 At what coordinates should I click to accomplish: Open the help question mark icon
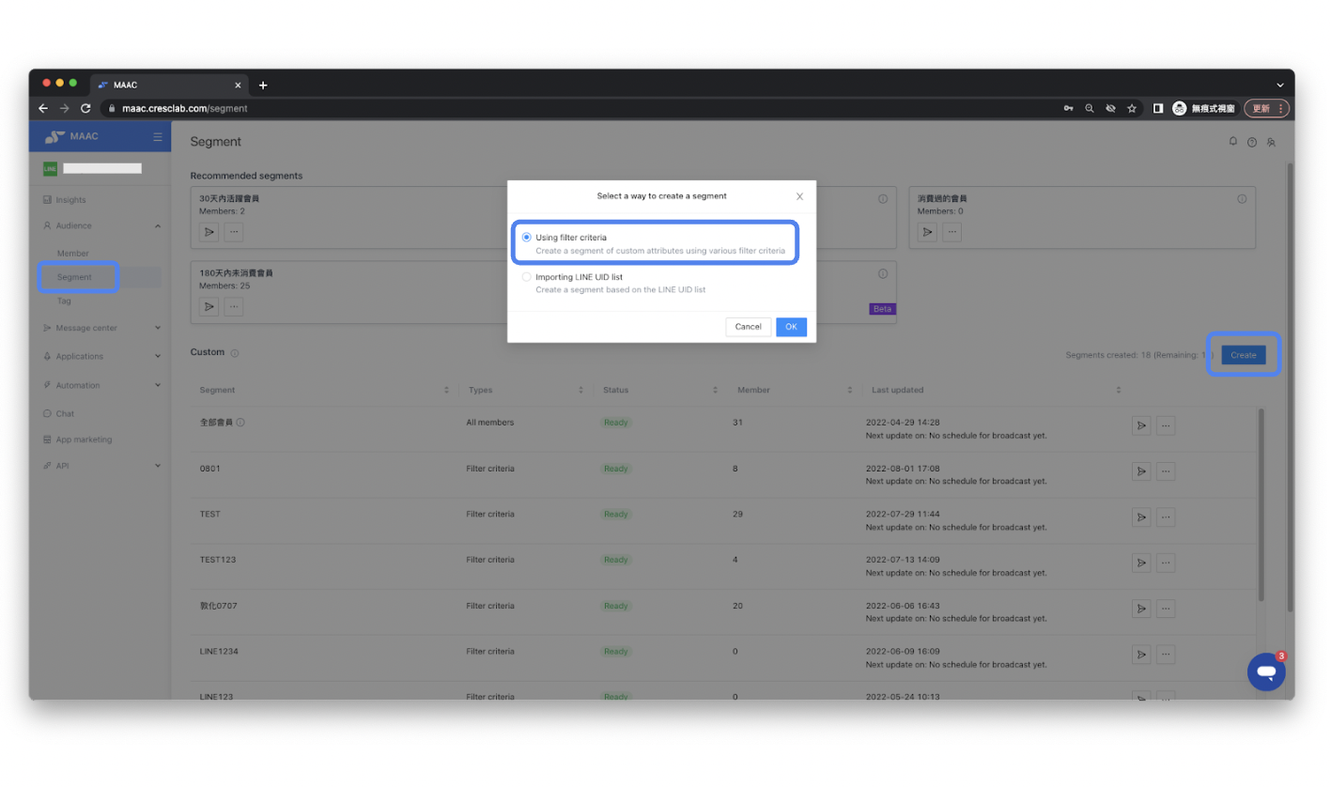(x=1251, y=143)
